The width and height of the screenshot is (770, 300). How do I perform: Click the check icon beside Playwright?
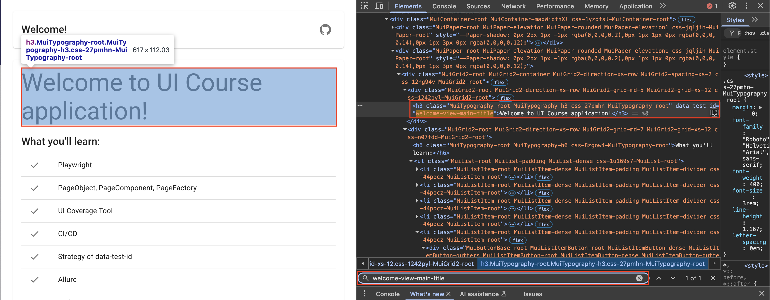pyautogui.click(x=35, y=165)
